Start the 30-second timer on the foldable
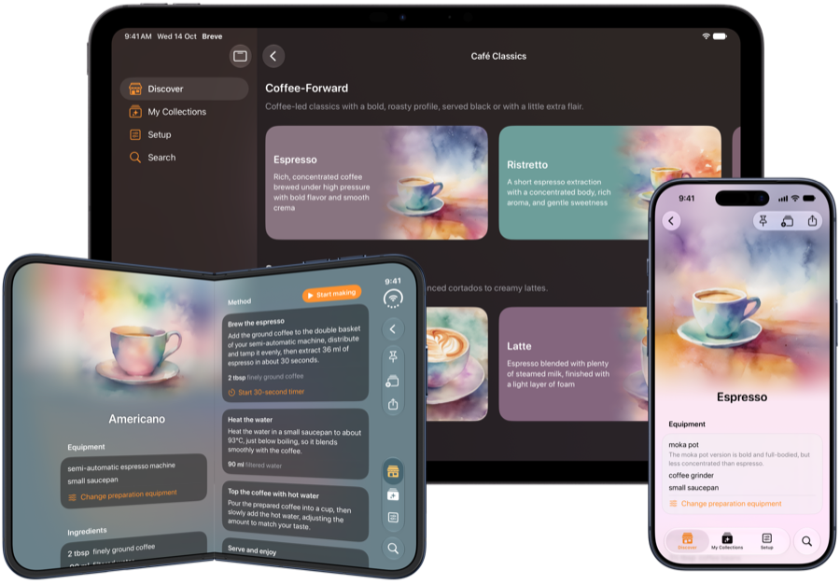Image resolution: width=840 pixels, height=584 pixels. pos(266,393)
